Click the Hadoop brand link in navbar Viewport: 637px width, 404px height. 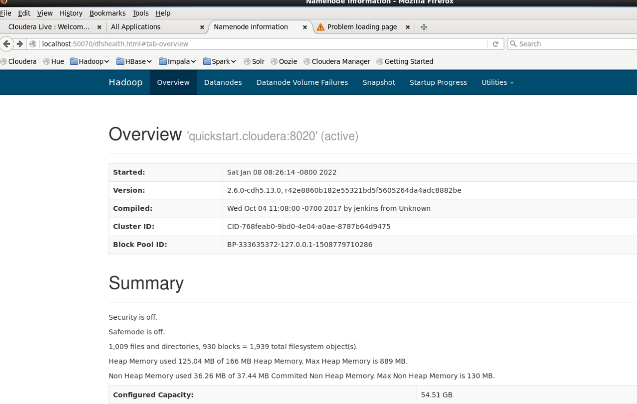(126, 82)
